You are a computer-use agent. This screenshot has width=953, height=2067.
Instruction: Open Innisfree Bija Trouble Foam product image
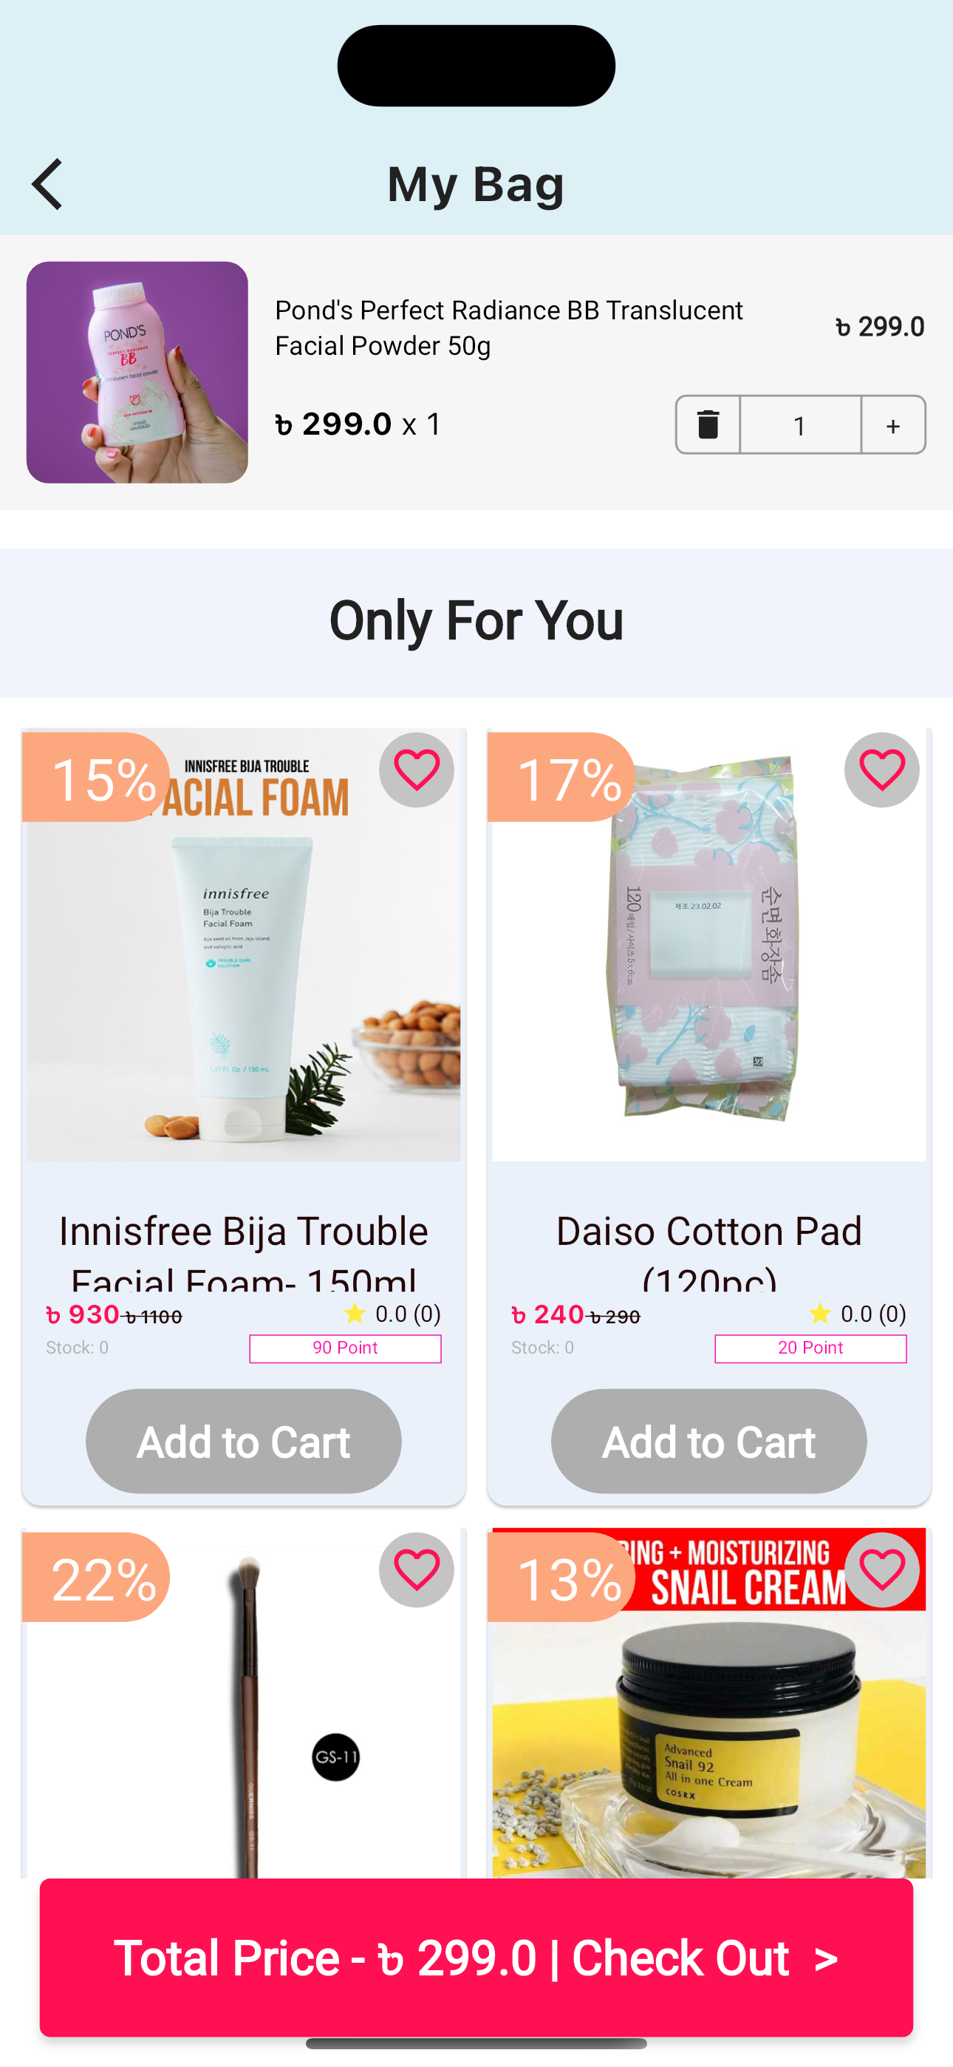244,945
